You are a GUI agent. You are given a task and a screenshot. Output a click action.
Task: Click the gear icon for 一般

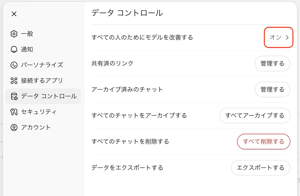(x=14, y=34)
